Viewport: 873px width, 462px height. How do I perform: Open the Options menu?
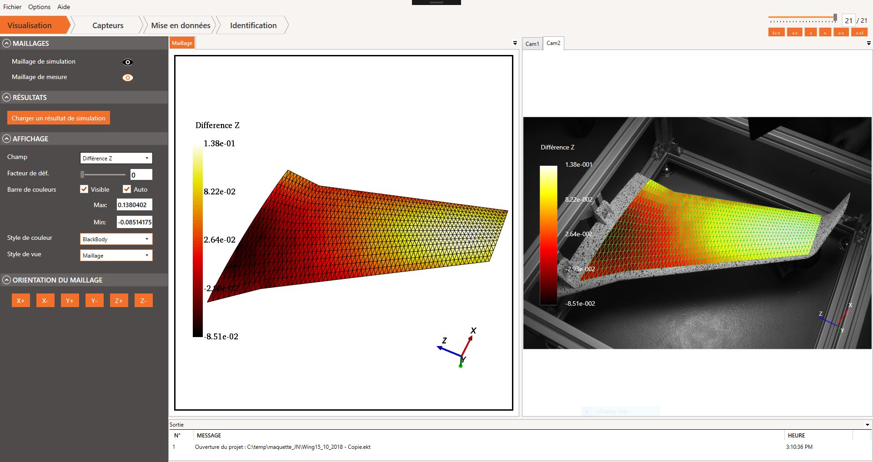pyautogui.click(x=39, y=7)
